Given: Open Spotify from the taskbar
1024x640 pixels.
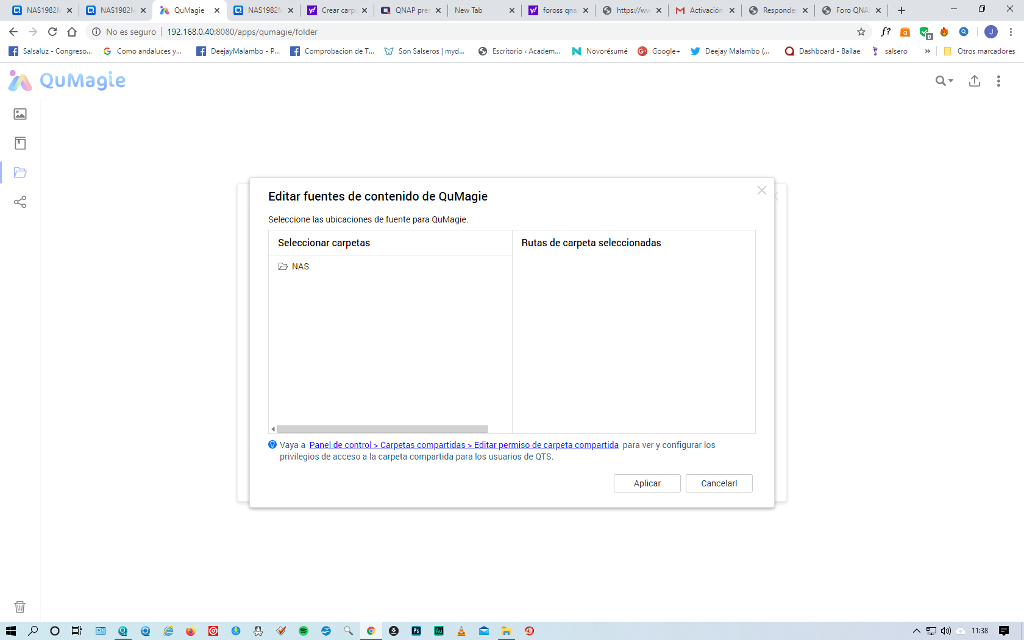Looking at the screenshot, I should (304, 631).
